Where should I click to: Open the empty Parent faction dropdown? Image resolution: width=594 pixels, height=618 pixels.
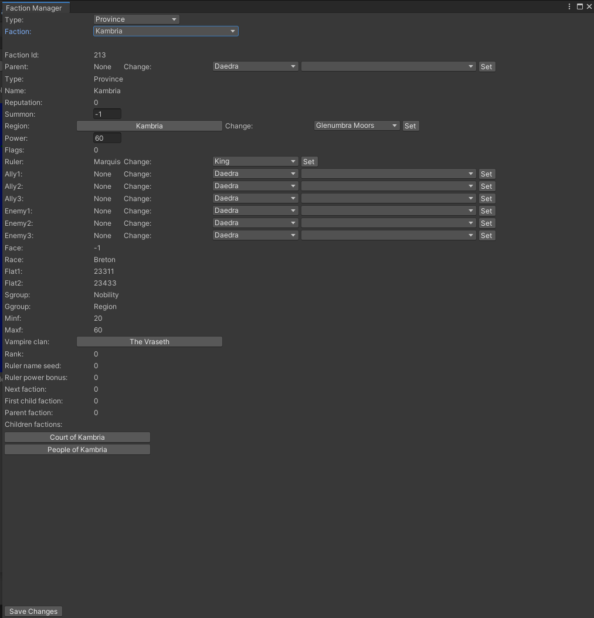(x=389, y=66)
